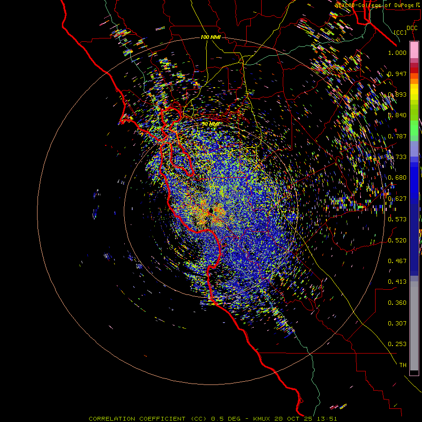This screenshot has width=422, height=422.
Task: Click the [CC] product label above the scale
Action: pyautogui.click(x=400, y=32)
